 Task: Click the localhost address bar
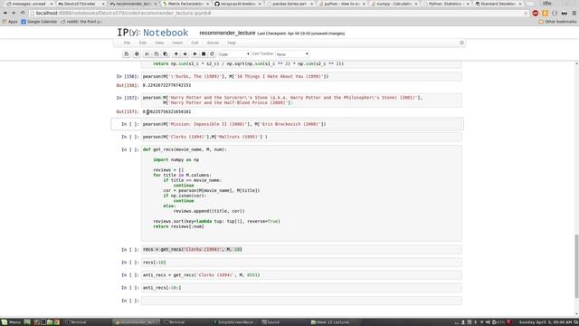tap(277, 14)
